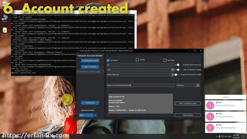This screenshot has height=139, width=247.
Task: Tick the Set Photo checkbox
Action: pos(165,60)
